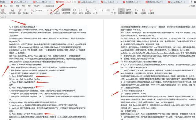Click the save icon below the toolbar
This screenshot has width=196, height=120.
(x=2, y=17)
